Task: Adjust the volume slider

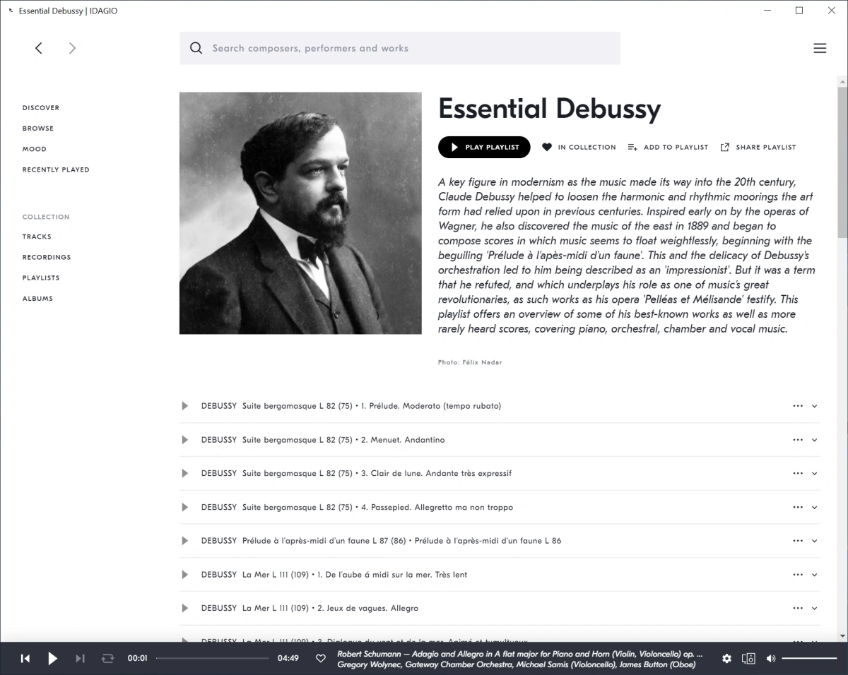Action: (810, 659)
